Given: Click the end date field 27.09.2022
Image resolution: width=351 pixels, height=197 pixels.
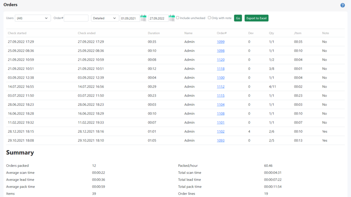Looking at the screenshot, I should click(158, 18).
